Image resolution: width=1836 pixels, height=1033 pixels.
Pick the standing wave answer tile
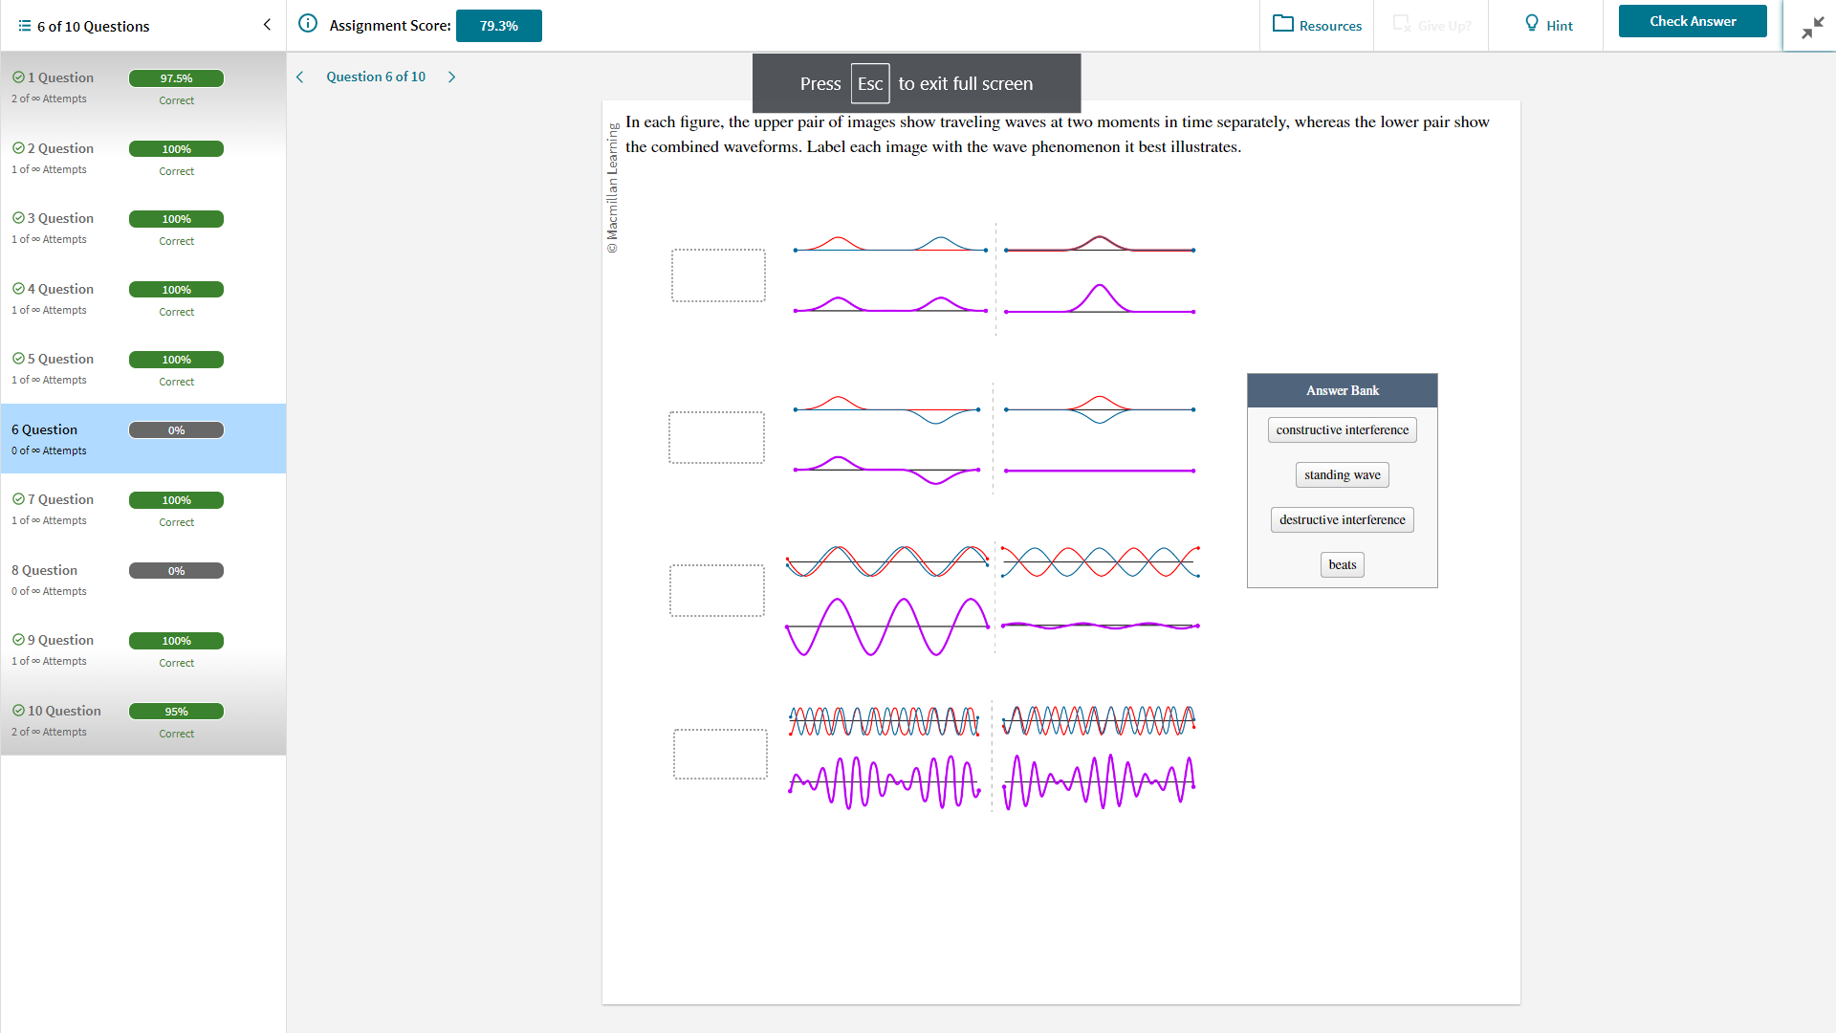pos(1342,474)
